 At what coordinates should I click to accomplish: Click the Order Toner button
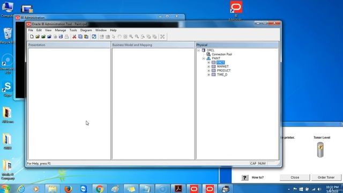click(326, 177)
